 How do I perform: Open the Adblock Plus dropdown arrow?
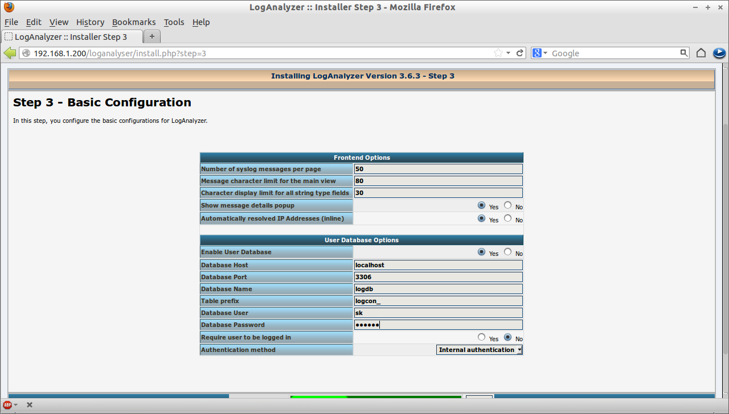16,405
